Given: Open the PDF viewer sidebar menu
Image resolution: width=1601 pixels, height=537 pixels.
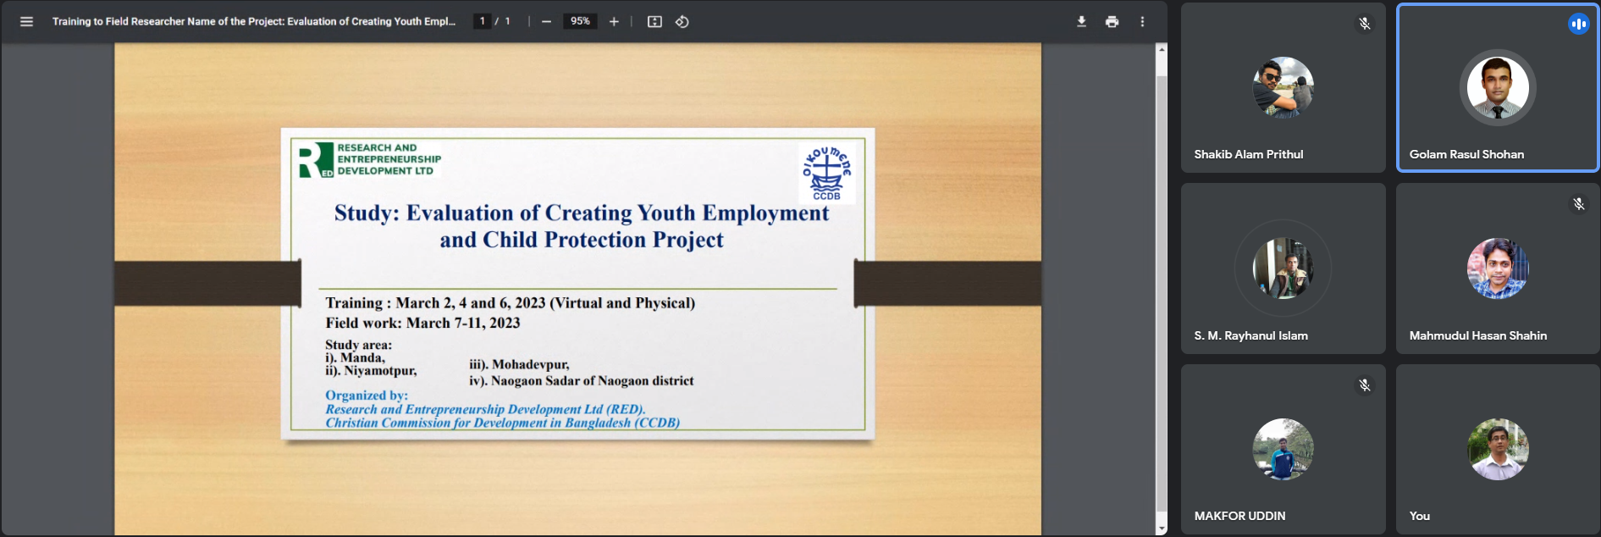Looking at the screenshot, I should point(26,21).
